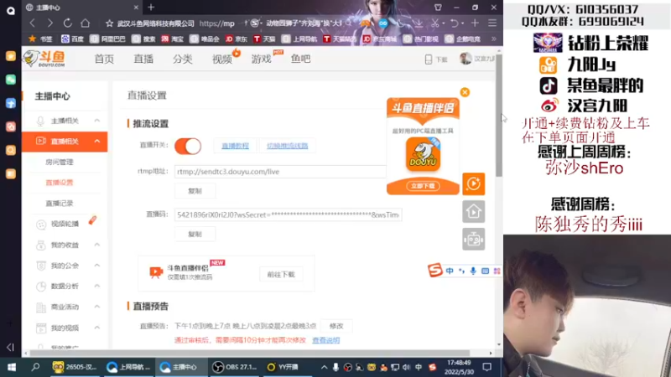Click the page horizontal scrollbar
The width and height of the screenshot is (671, 377).
[x=249, y=353]
